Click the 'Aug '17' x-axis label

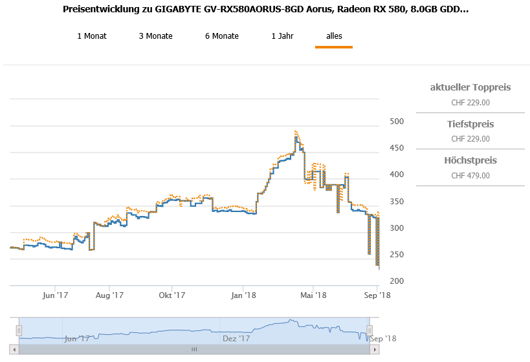tap(109, 295)
